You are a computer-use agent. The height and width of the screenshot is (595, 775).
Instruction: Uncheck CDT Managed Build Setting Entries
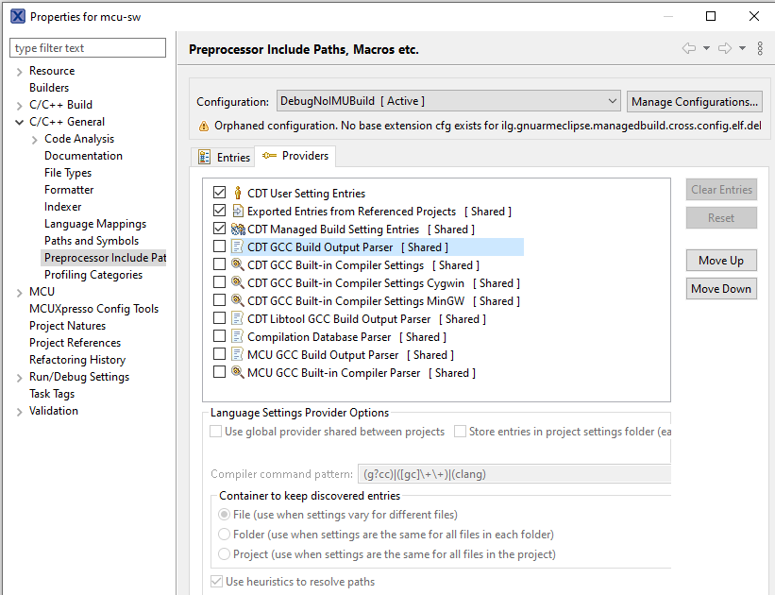(220, 229)
